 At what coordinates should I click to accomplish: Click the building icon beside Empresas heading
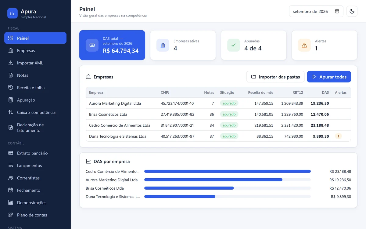click(88, 77)
